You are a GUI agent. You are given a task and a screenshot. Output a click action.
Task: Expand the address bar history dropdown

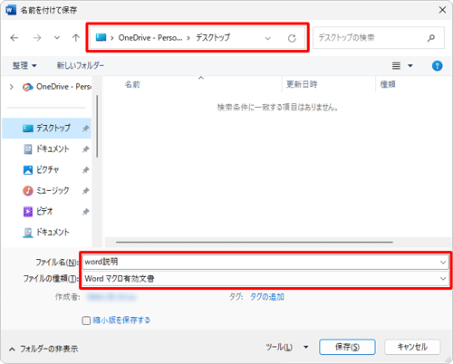click(267, 38)
